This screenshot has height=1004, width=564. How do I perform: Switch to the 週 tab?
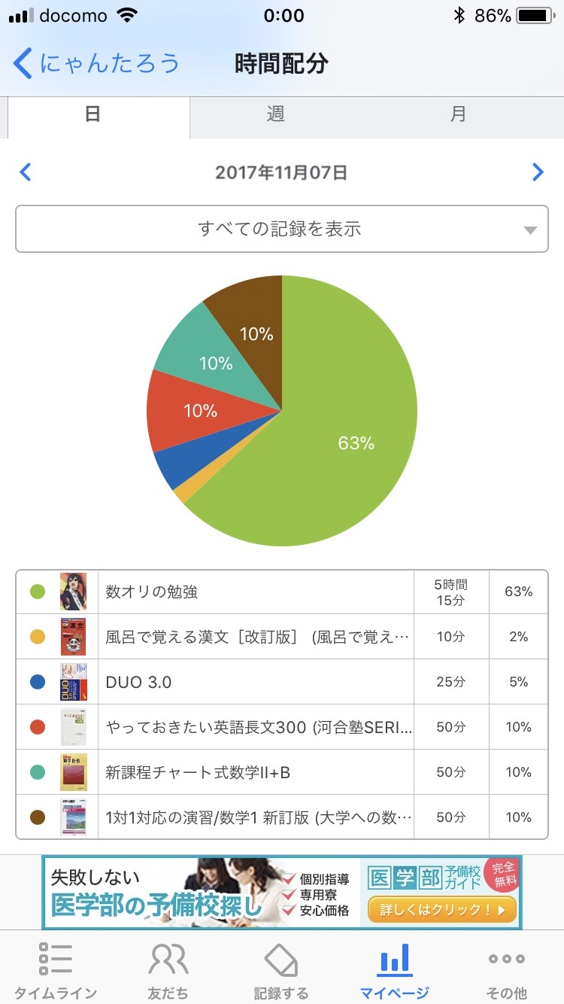[275, 114]
